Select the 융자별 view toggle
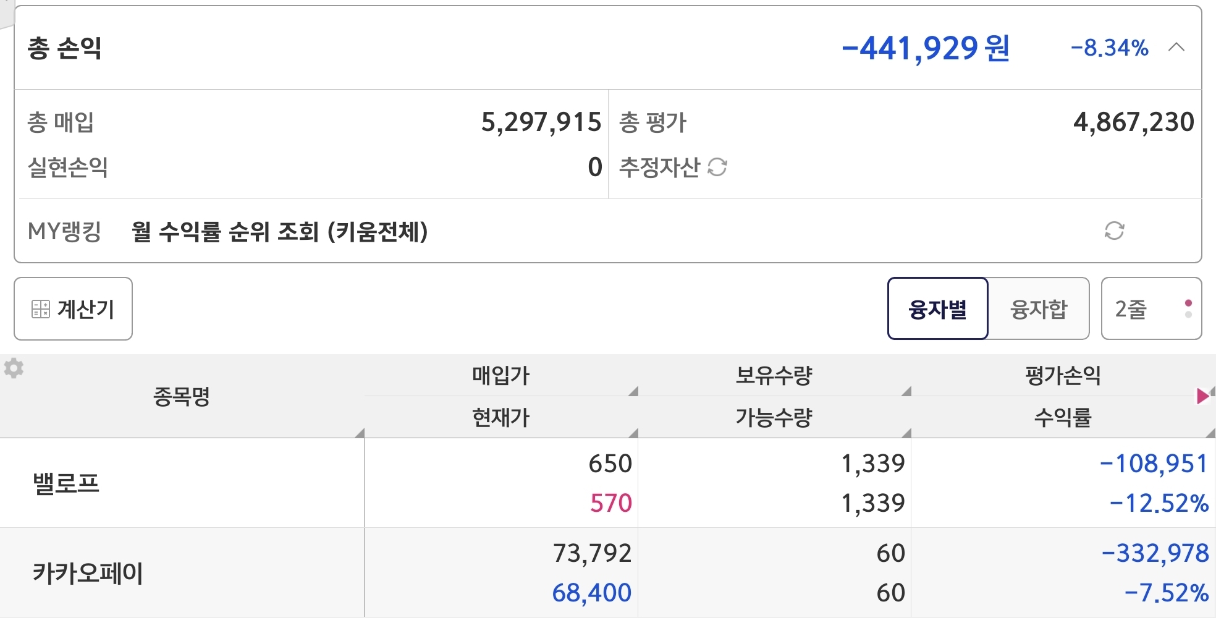The height and width of the screenshot is (628, 1216). tap(937, 308)
